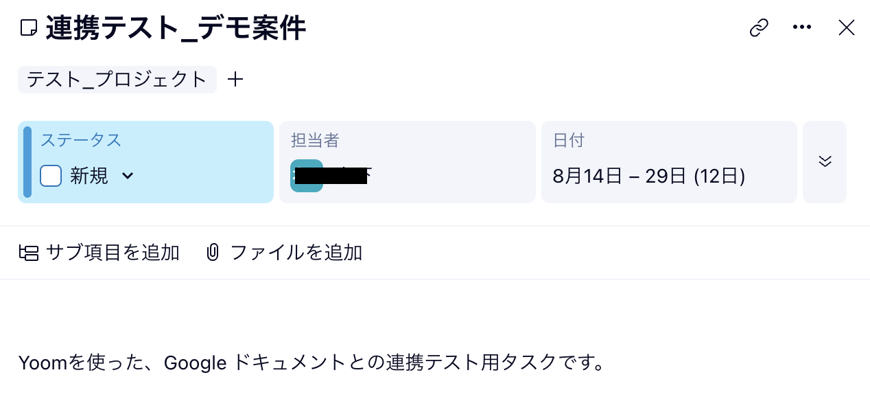Click the ファイルを追加 button text

296,253
